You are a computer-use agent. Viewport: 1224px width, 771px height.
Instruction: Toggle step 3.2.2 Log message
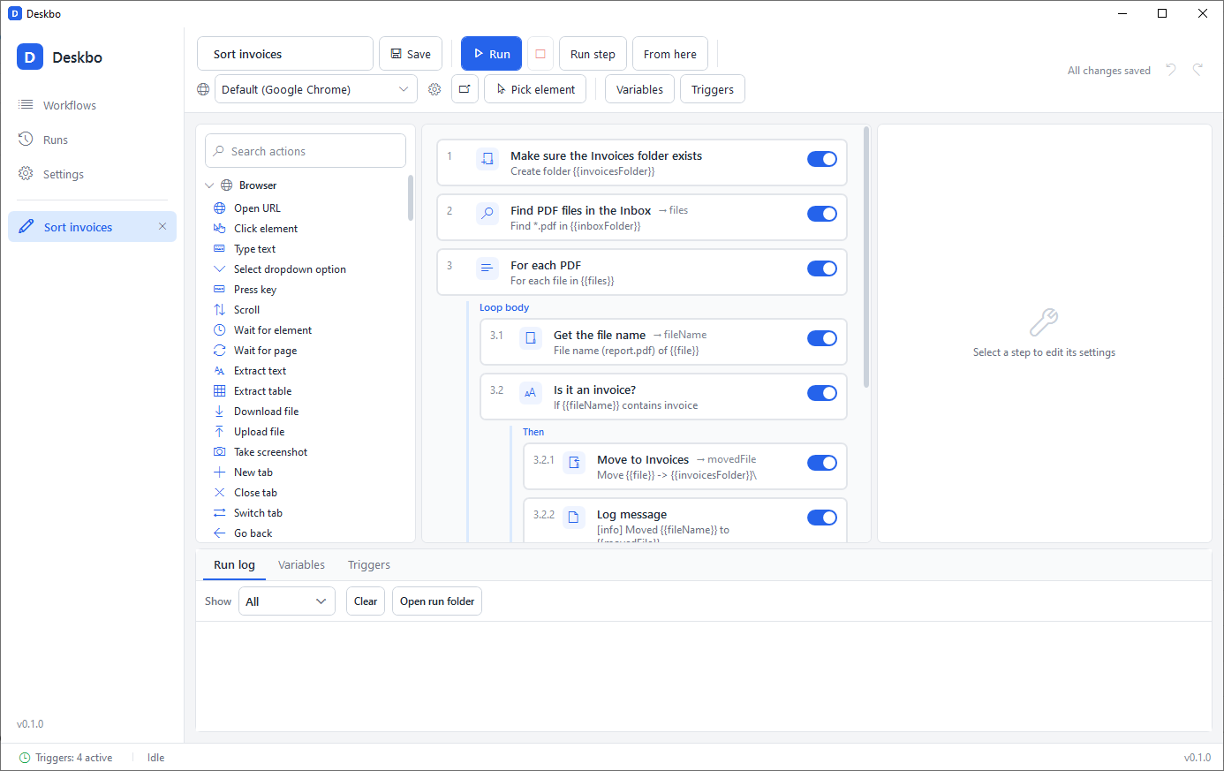coord(822,518)
